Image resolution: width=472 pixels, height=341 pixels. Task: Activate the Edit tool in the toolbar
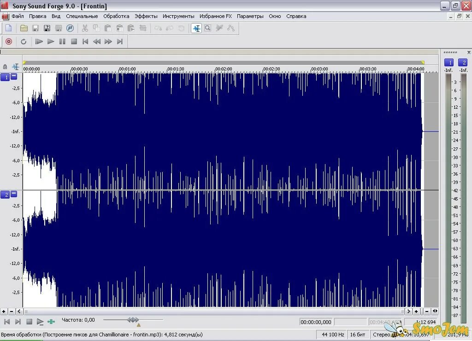(196, 28)
